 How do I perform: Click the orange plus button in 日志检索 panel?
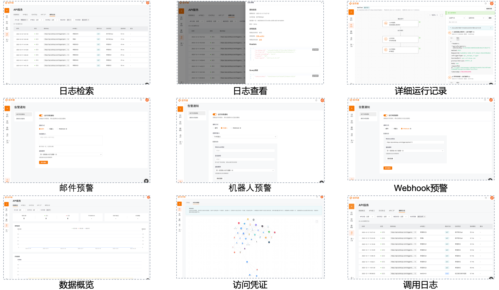(7, 10)
